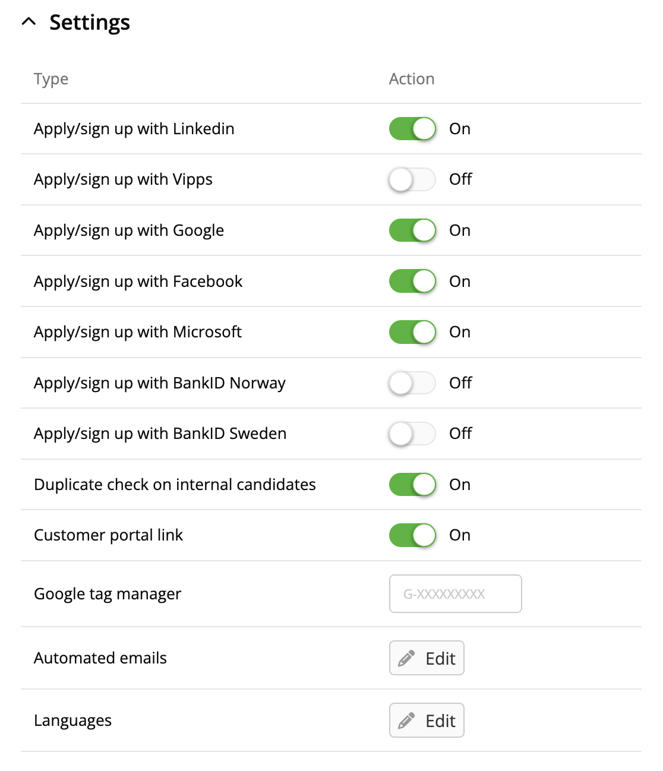Edit Automated emails settings
The width and height of the screenshot is (663, 771).
(427, 658)
